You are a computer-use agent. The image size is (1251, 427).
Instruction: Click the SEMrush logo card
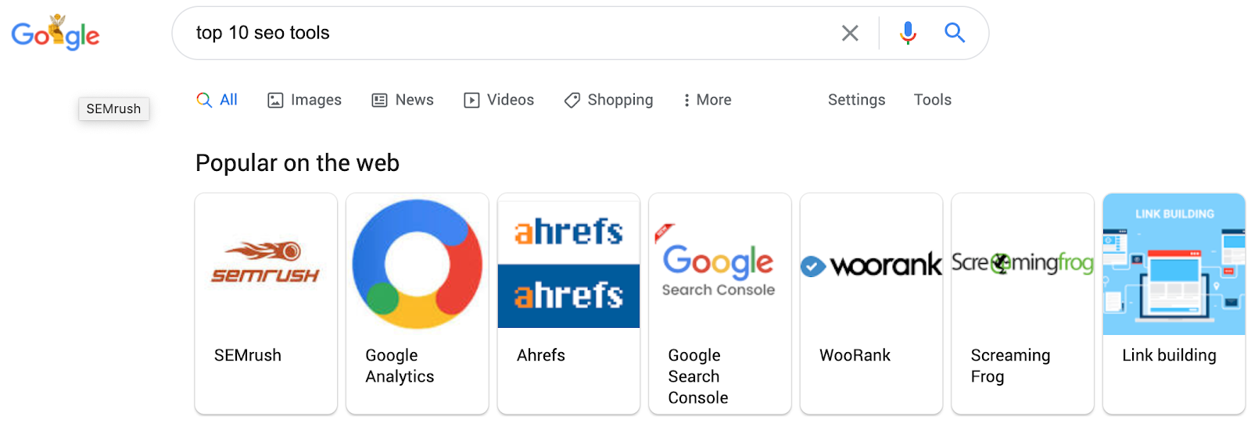coord(266,304)
